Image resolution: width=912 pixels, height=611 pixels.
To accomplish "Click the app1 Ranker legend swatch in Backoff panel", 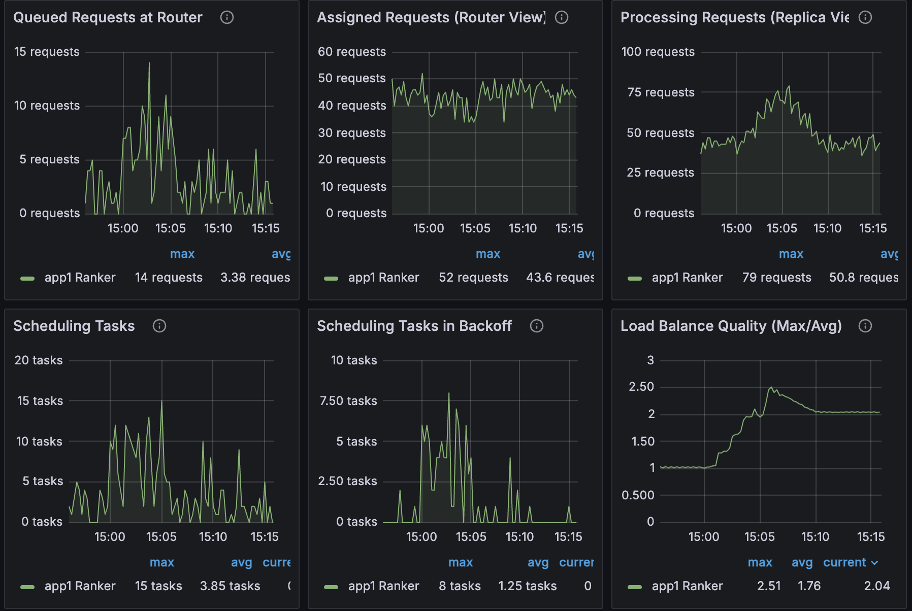I will (x=331, y=586).
